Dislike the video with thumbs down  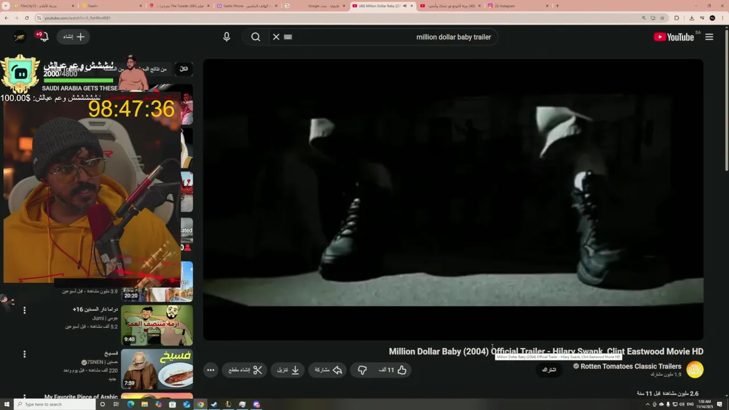[x=362, y=370]
